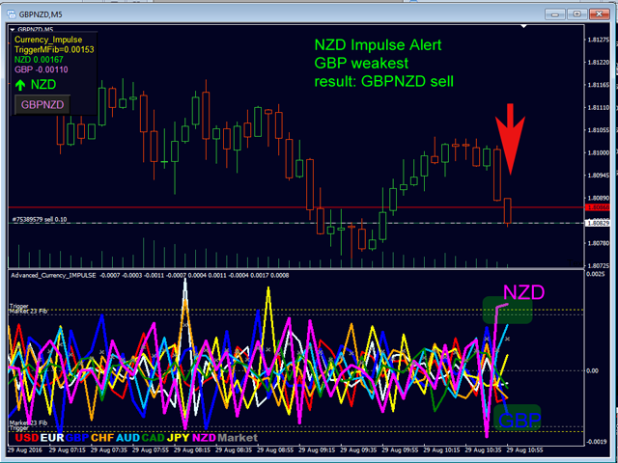Screen dimensions: 618x463
Task: Maximize the GBPNZD,M5 chart window
Action: (577, 14)
